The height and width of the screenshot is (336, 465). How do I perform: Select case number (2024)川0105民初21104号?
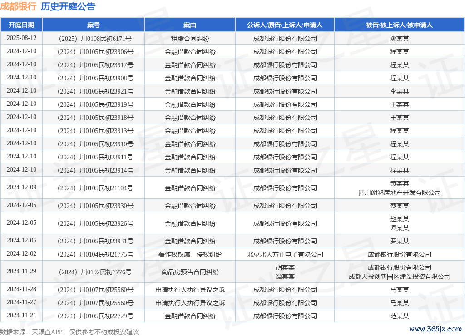(94, 188)
